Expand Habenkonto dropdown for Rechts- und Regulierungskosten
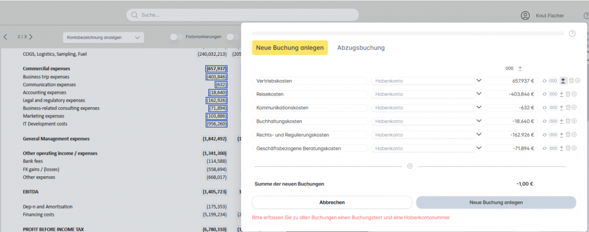 (479, 135)
